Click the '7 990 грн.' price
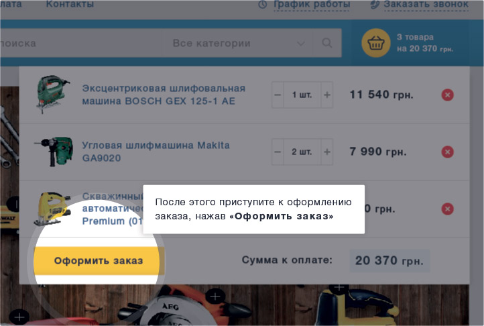484x326 pixels. pos(378,152)
